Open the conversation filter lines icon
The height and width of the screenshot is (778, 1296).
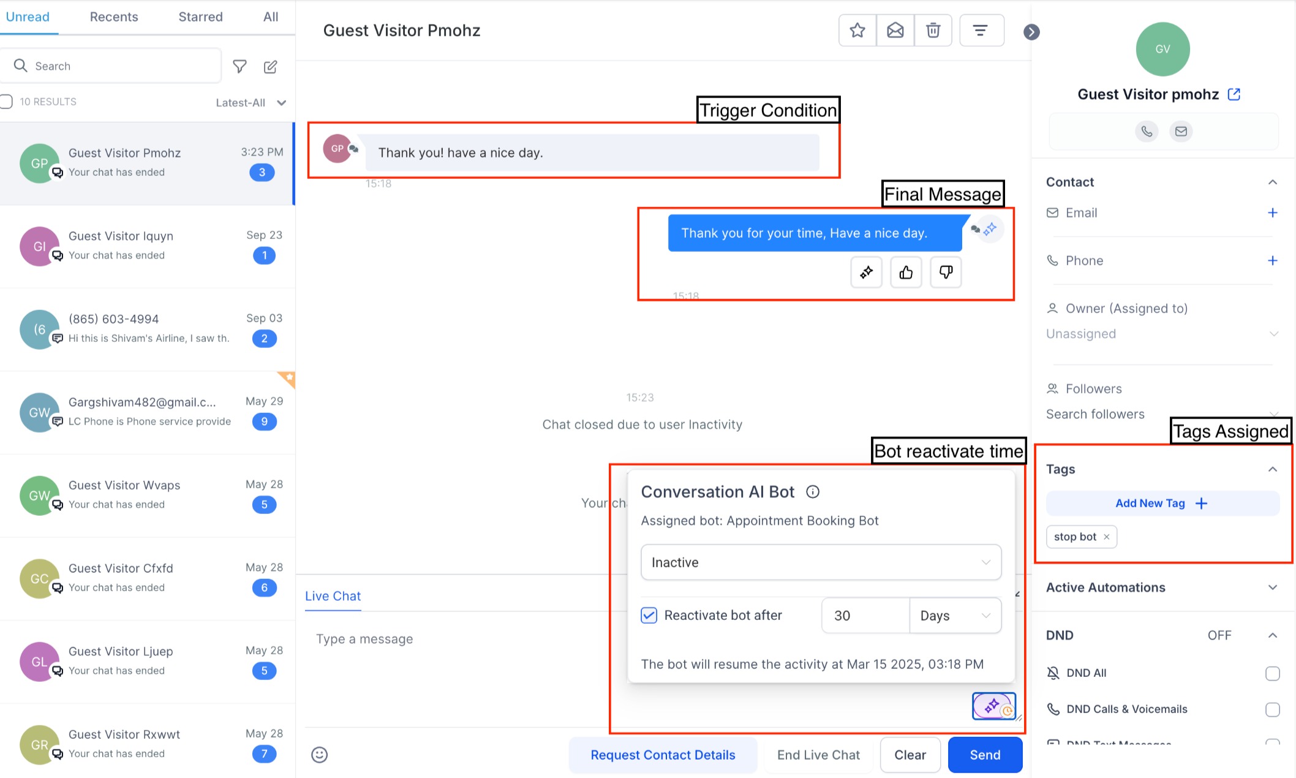pyautogui.click(x=981, y=31)
